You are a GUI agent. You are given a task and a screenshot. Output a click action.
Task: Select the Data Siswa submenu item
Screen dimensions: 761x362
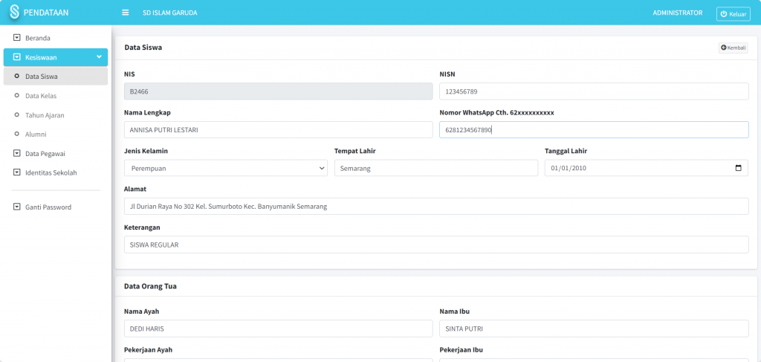tap(56, 76)
